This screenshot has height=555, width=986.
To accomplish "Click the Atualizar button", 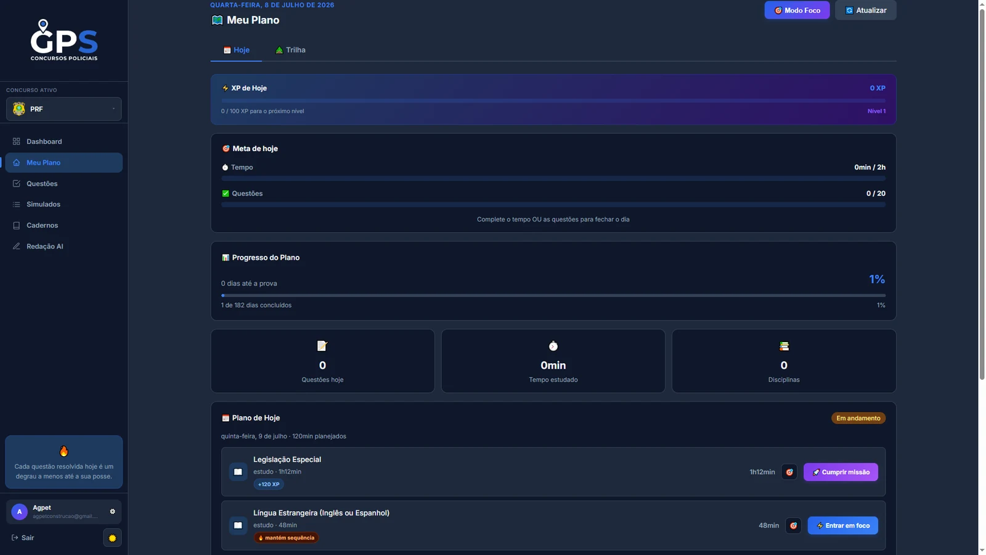I will click(865, 10).
